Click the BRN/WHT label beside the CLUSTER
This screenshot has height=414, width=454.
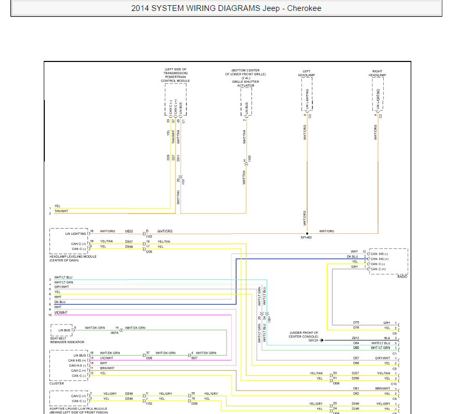tap(107, 368)
